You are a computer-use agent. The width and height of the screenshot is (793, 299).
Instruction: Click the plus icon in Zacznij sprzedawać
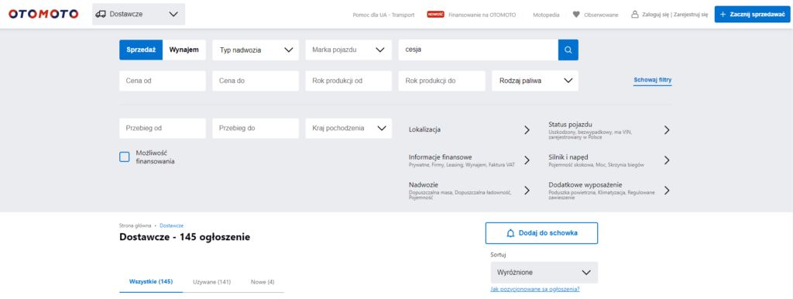[x=723, y=15]
